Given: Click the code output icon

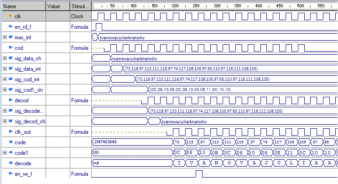Looking at the screenshot, I should click(11, 142).
